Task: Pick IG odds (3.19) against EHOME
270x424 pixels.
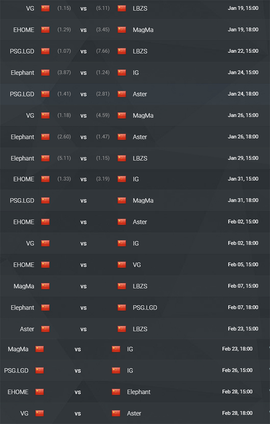Action: click(103, 179)
